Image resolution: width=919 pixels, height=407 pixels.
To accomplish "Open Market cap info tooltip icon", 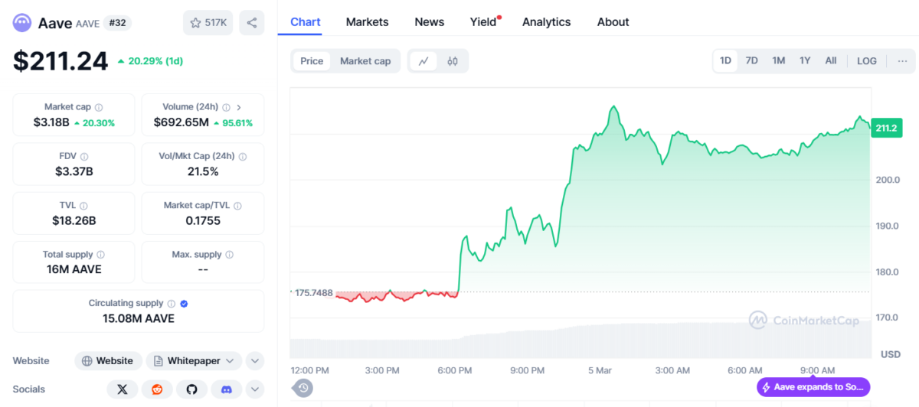I will click(99, 107).
